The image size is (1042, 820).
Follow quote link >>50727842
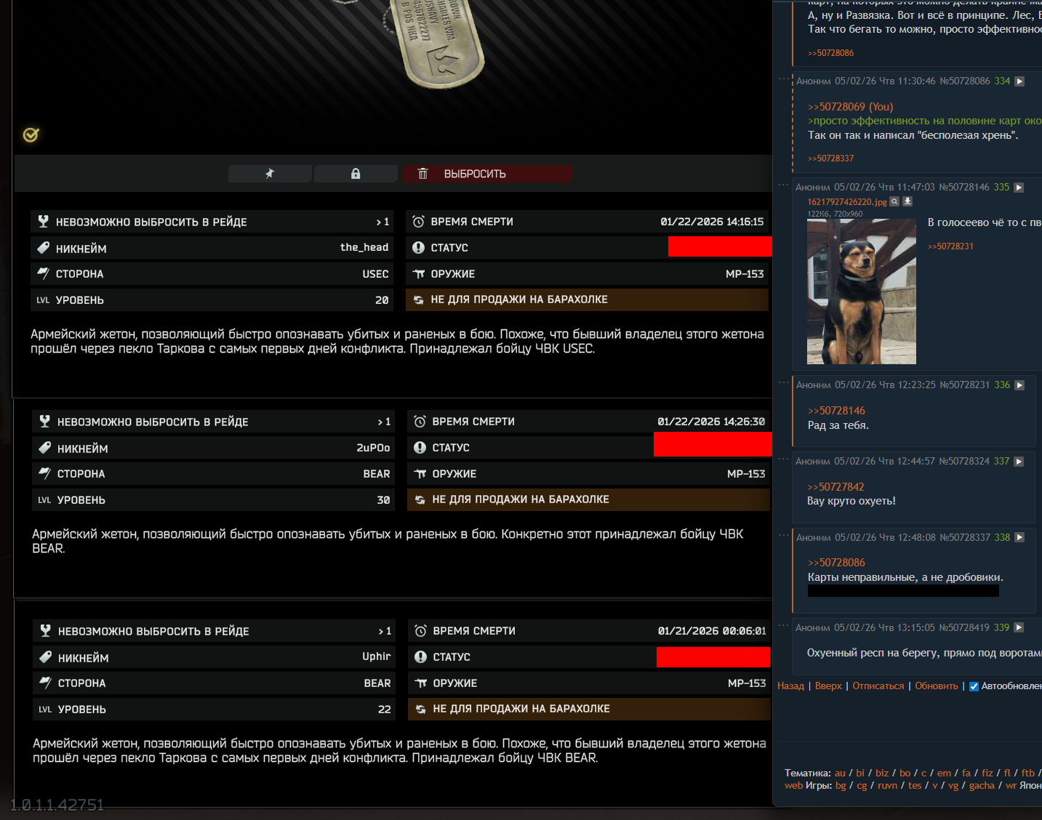(835, 487)
